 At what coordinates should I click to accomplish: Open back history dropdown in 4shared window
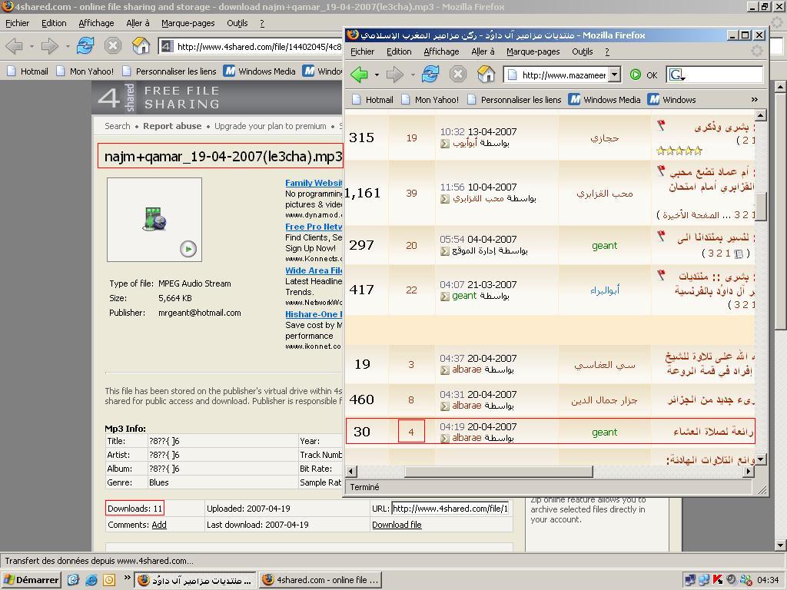tap(32, 47)
